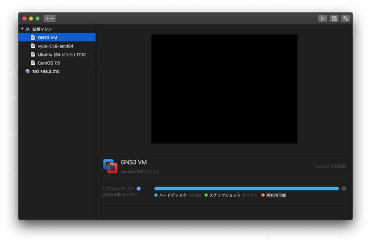Click the blue ハードディスク legend dot
371x244 pixels.
point(156,195)
